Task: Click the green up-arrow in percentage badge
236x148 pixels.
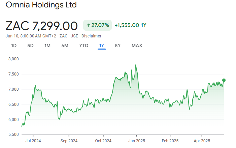Action: click(89, 25)
